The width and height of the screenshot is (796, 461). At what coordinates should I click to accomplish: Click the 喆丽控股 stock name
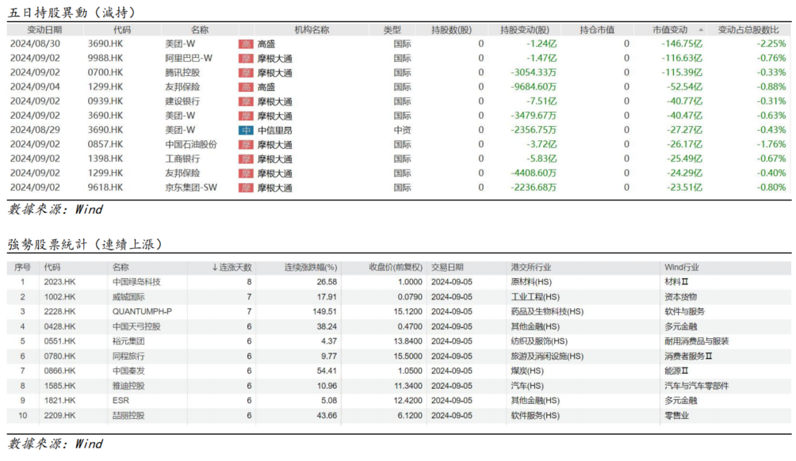click(128, 416)
